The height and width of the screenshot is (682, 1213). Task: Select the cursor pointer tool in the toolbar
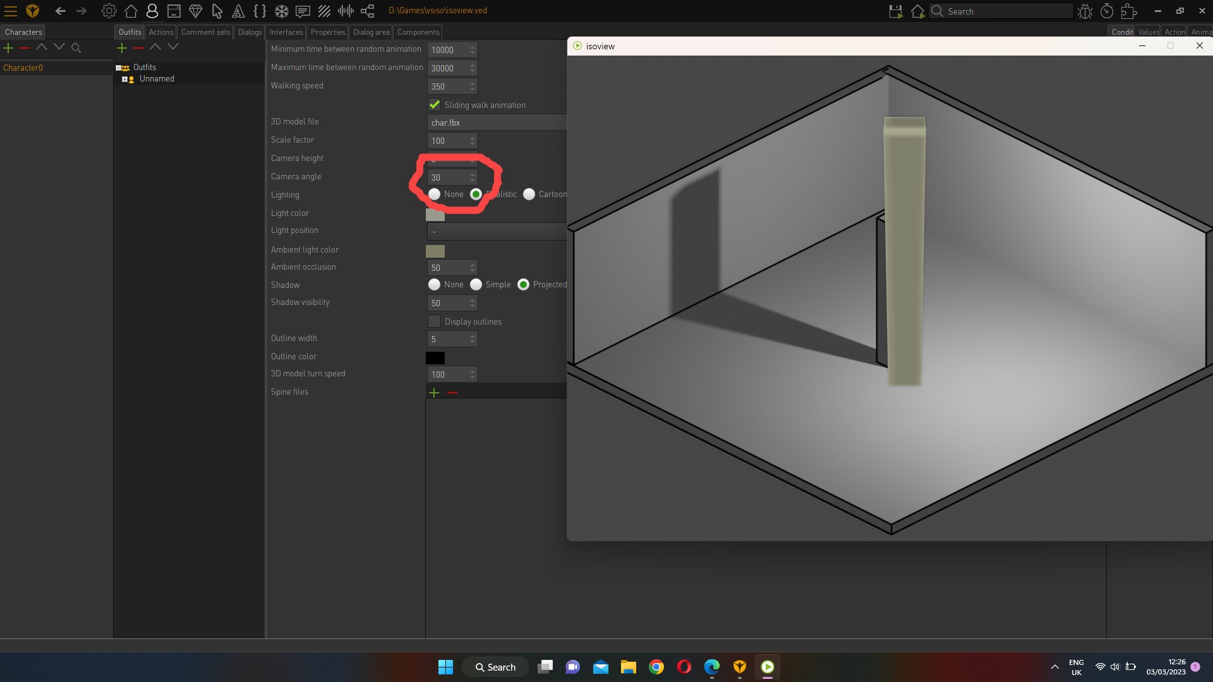[x=217, y=11]
